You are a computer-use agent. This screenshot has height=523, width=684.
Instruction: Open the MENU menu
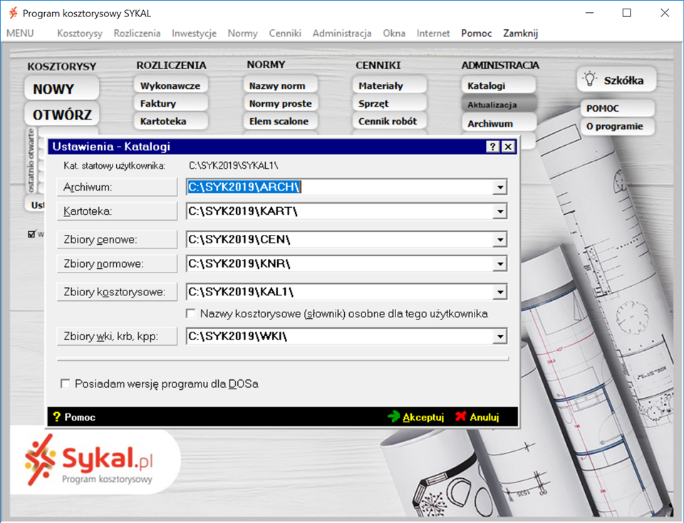[x=20, y=33]
